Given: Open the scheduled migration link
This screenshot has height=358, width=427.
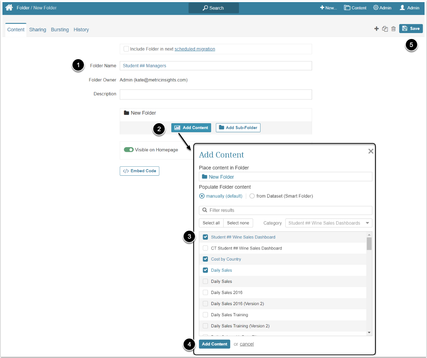Looking at the screenshot, I should [195, 49].
